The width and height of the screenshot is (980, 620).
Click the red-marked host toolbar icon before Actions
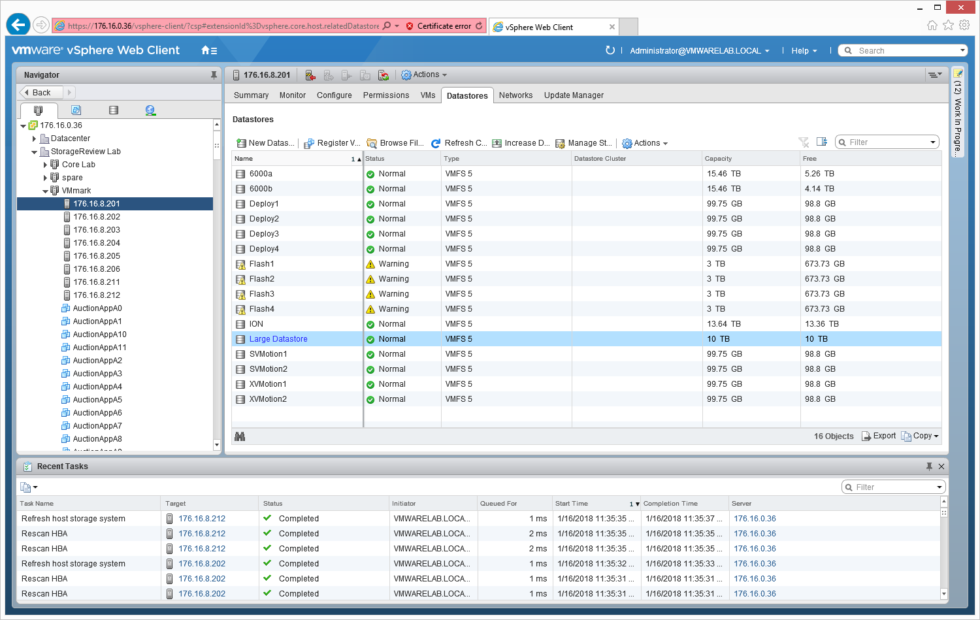click(384, 75)
